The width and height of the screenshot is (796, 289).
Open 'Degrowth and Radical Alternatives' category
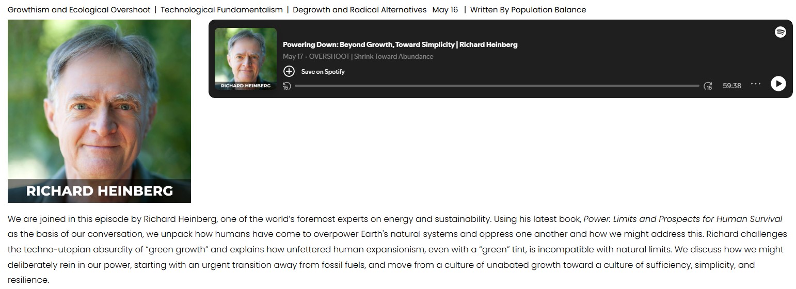coord(359,10)
